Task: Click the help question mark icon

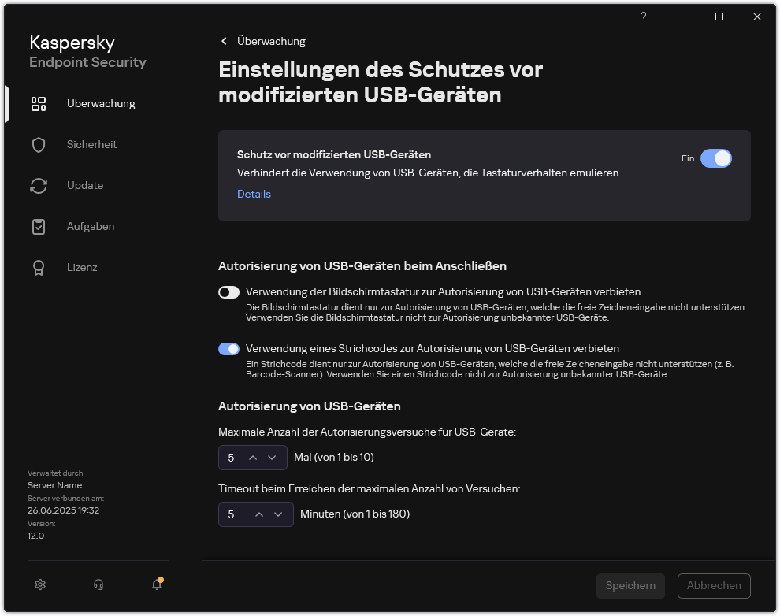Action: pyautogui.click(x=643, y=17)
